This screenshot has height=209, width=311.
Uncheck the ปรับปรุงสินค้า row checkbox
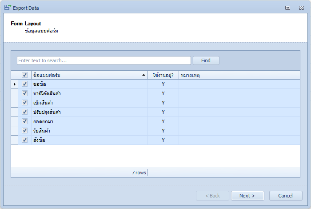point(24,112)
